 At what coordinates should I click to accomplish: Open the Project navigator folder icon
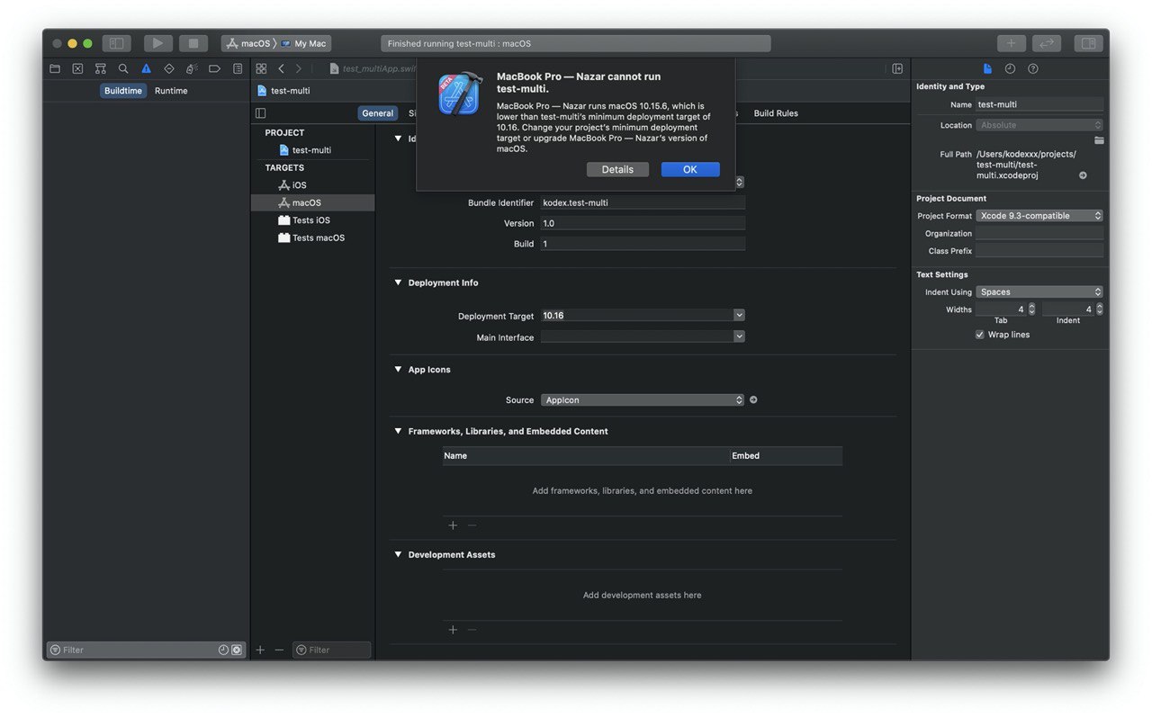click(x=55, y=68)
